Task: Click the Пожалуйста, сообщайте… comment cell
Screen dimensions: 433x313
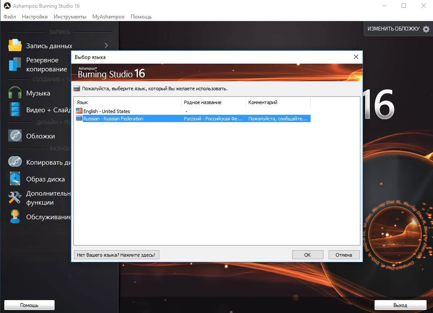Action: tap(277, 119)
